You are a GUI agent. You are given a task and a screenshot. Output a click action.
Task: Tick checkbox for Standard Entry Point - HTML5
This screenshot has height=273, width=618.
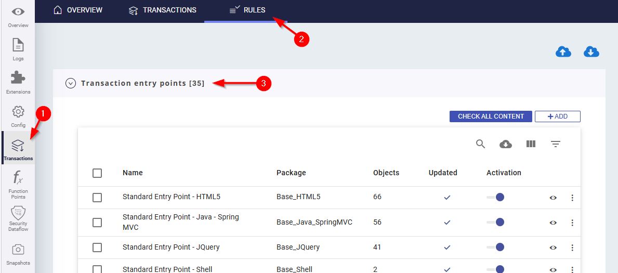[97, 198]
